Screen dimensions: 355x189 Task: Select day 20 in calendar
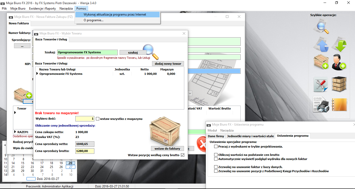click(x=70, y=163)
